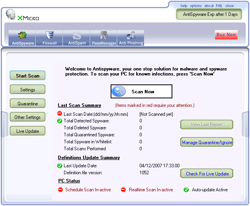Viewport: 250px width, 206px height.
Task: Click the XMicro head logo
Action: pos(12,15)
